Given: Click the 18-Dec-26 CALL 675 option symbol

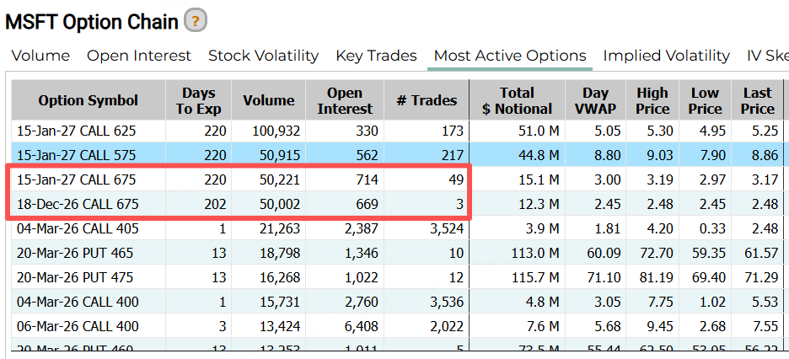Looking at the screenshot, I should [76, 204].
